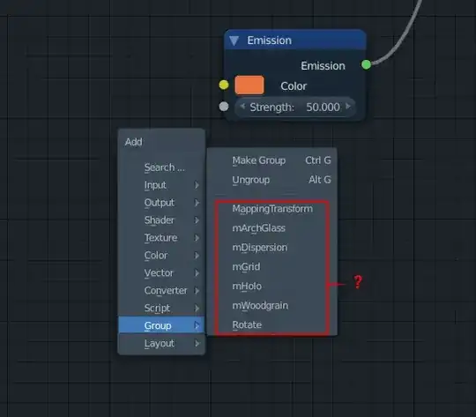Select the highlighted Group menu entry
Screen dimensions: 476x417
pyautogui.click(x=161, y=325)
